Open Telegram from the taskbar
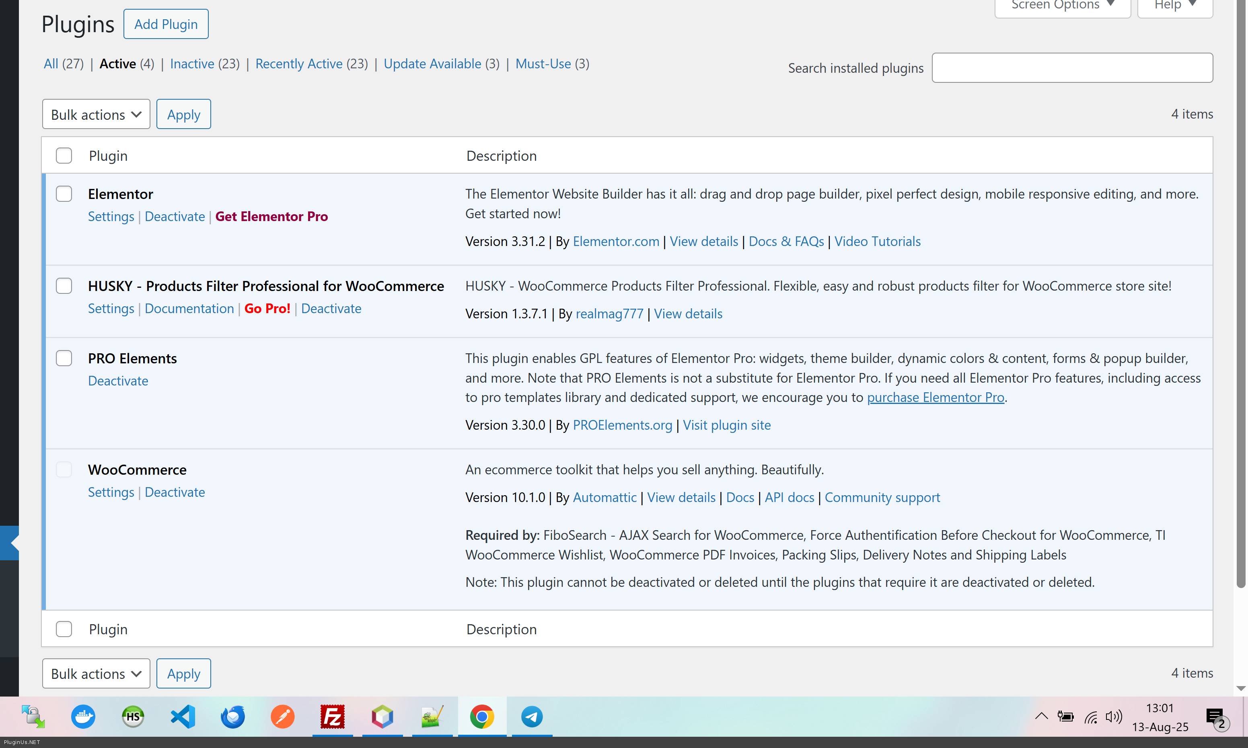 pyautogui.click(x=531, y=716)
